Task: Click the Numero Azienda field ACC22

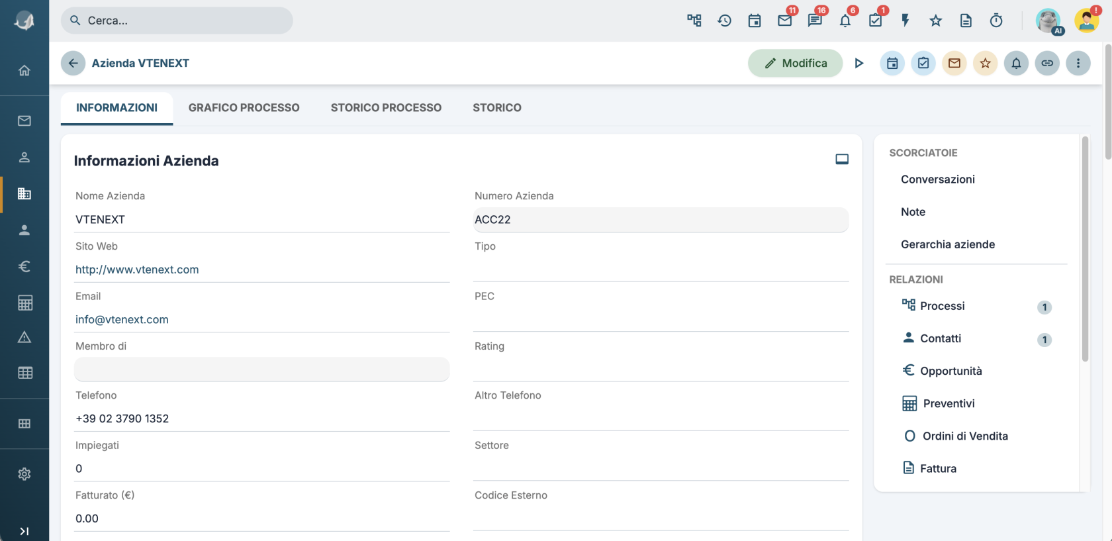Action: [x=661, y=220]
